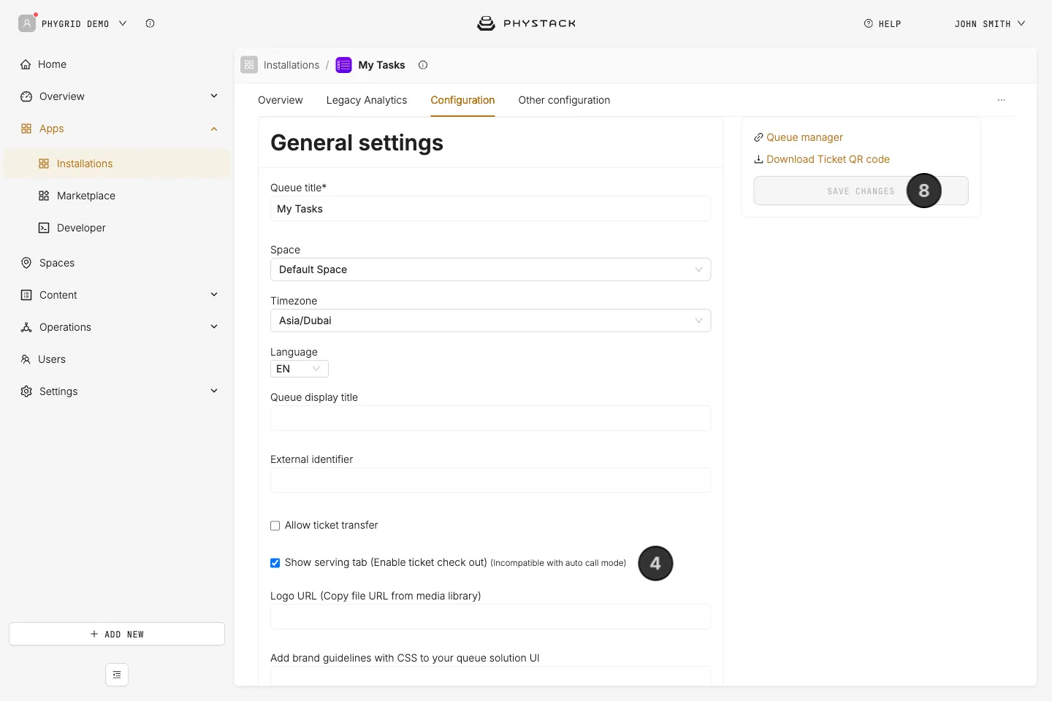The width and height of the screenshot is (1052, 701).
Task: Click the Queue title field containing My Tasks
Action: point(490,209)
